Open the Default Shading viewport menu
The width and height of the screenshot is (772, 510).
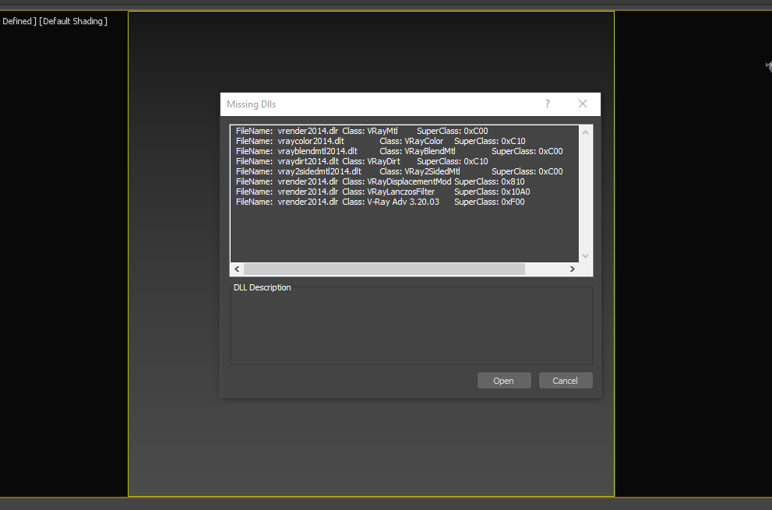coord(73,21)
